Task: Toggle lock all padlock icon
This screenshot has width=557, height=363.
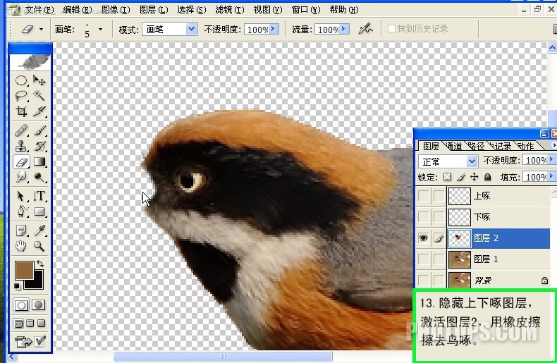Action: pyautogui.click(x=488, y=177)
